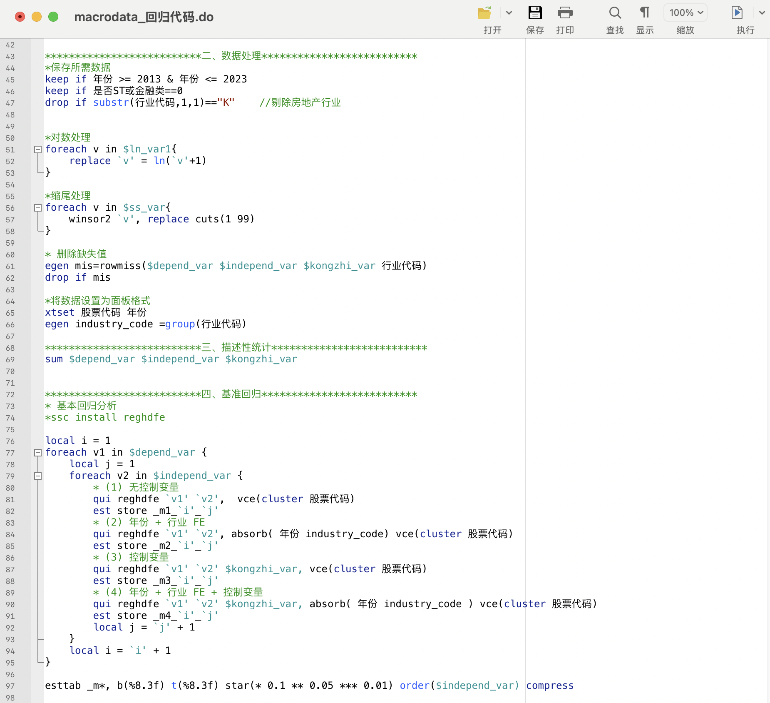Open the execute options chevron beside 执行
Image resolution: width=770 pixels, height=703 pixels.
pos(762,13)
